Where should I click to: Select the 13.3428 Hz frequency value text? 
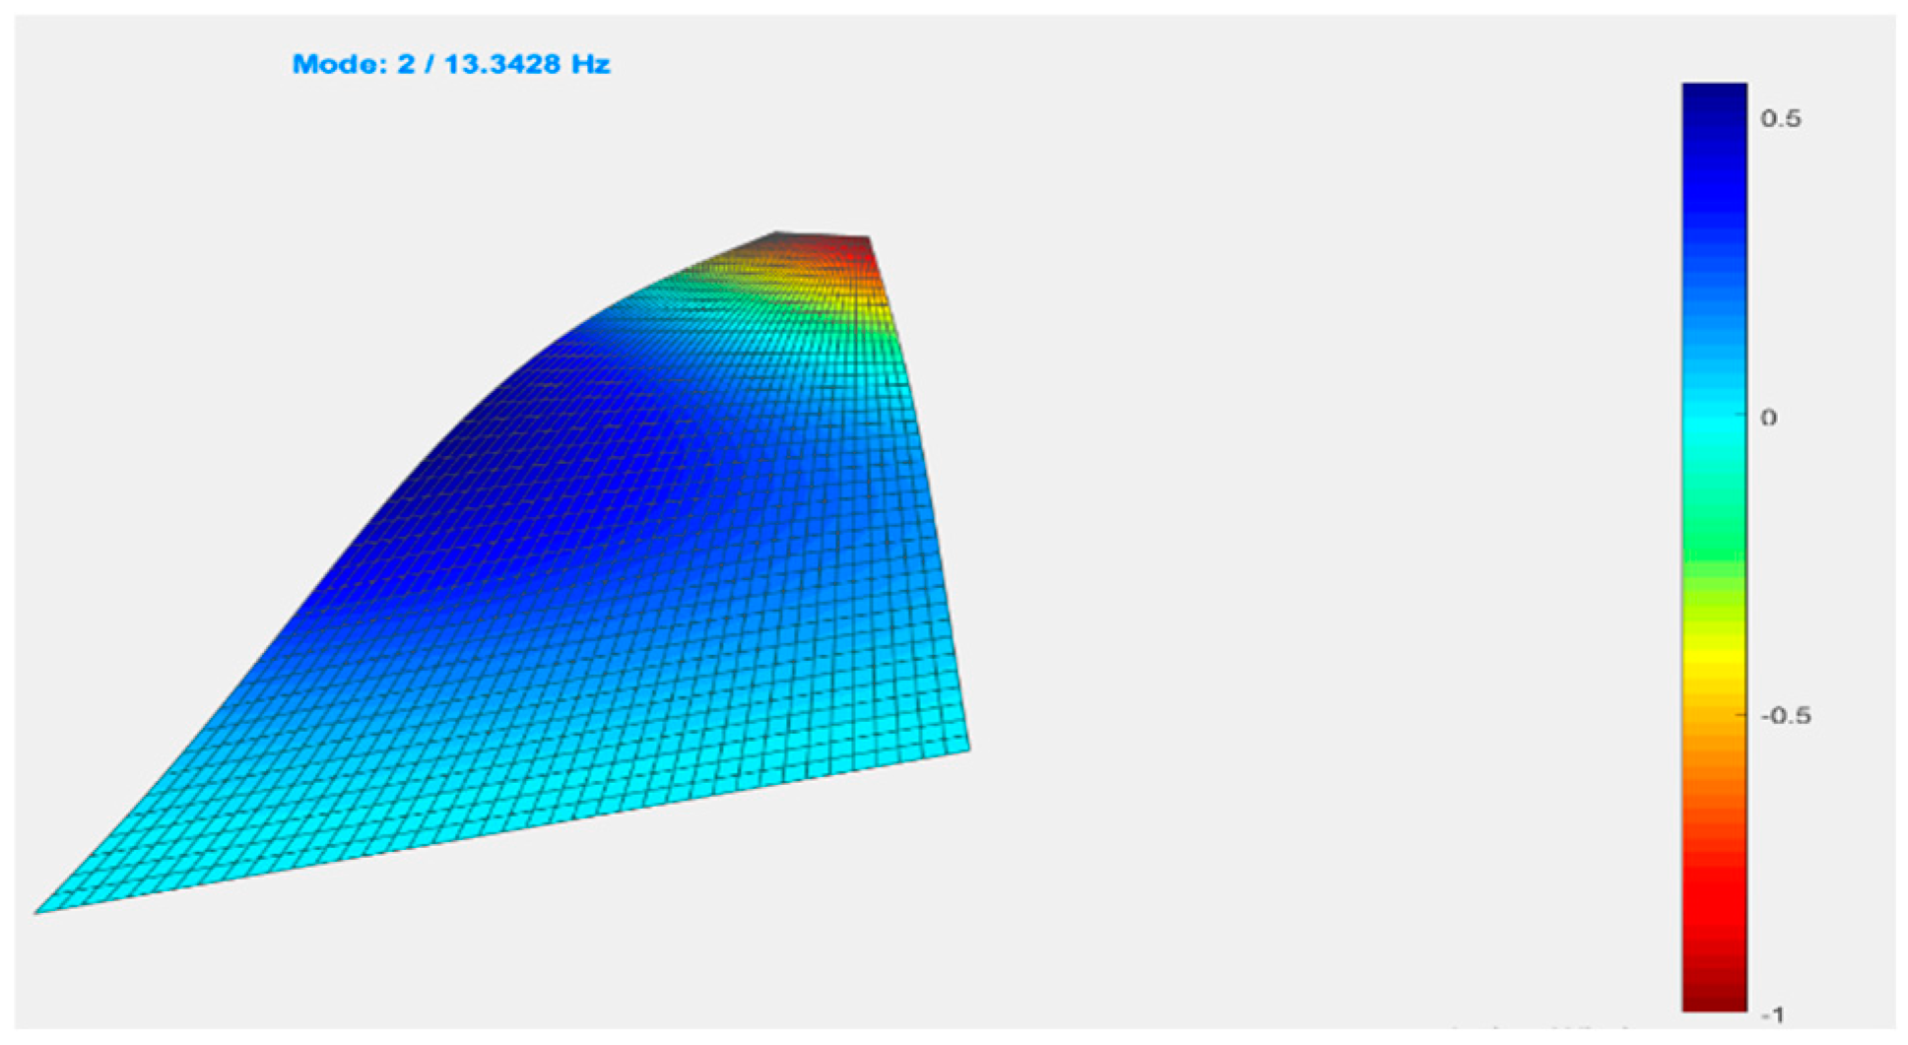coord(527,65)
